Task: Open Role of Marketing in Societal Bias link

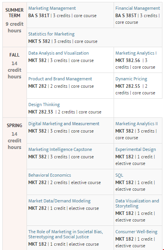Action: [66, 234]
